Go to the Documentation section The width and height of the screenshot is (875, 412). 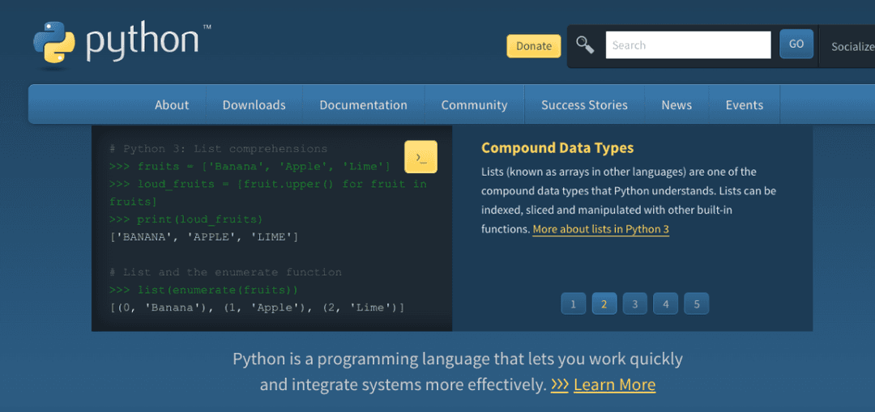pyautogui.click(x=363, y=105)
